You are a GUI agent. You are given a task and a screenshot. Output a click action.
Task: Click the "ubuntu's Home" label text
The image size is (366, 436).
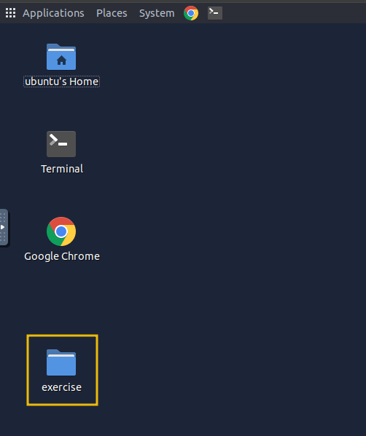[x=61, y=82]
